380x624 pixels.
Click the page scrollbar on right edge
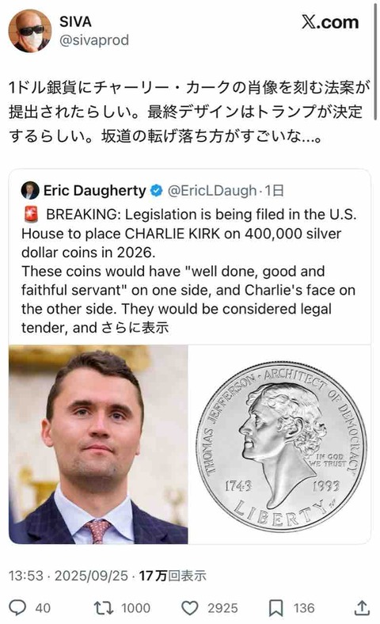pyautogui.click(x=375, y=59)
